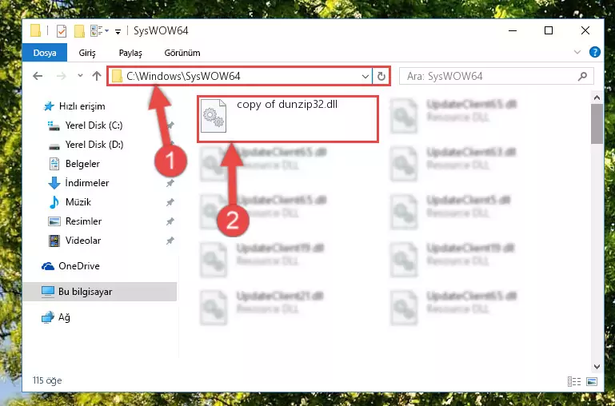Close the SysWOW64 window
This screenshot has height=406, width=615.
tap(585, 30)
